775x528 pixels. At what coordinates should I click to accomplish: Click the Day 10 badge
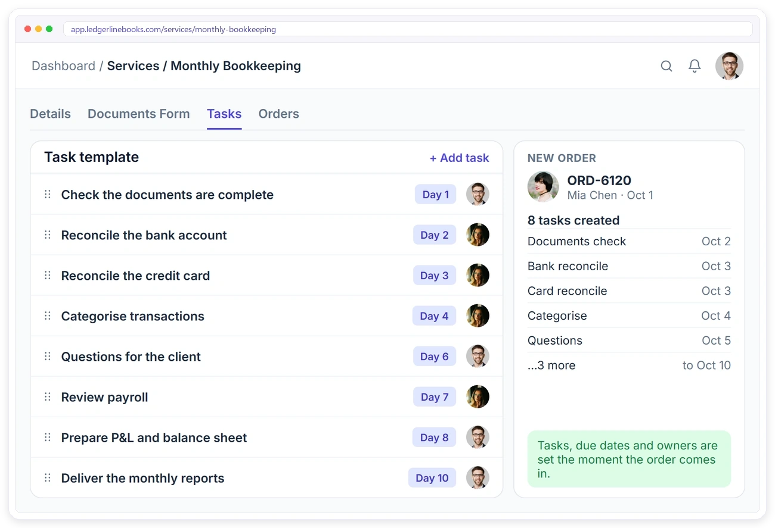point(432,478)
